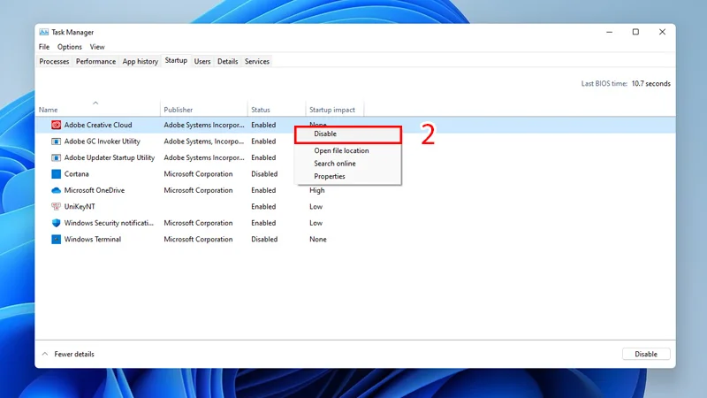This screenshot has height=398, width=707.
Task: Click the Last BIOS time value
Action: (x=650, y=83)
